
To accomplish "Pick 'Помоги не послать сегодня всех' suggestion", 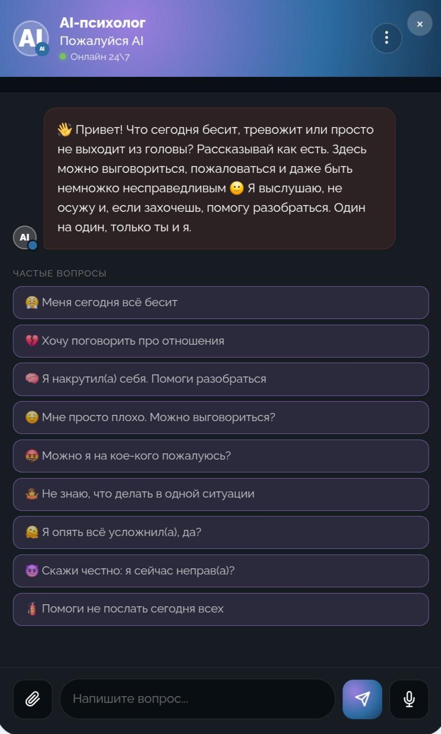I will 221,609.
